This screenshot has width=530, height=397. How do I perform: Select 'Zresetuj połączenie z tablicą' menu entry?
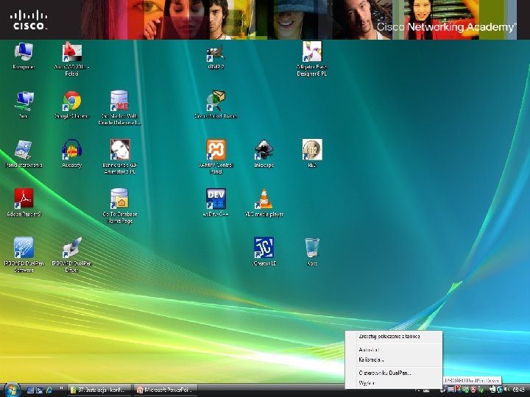(389, 337)
